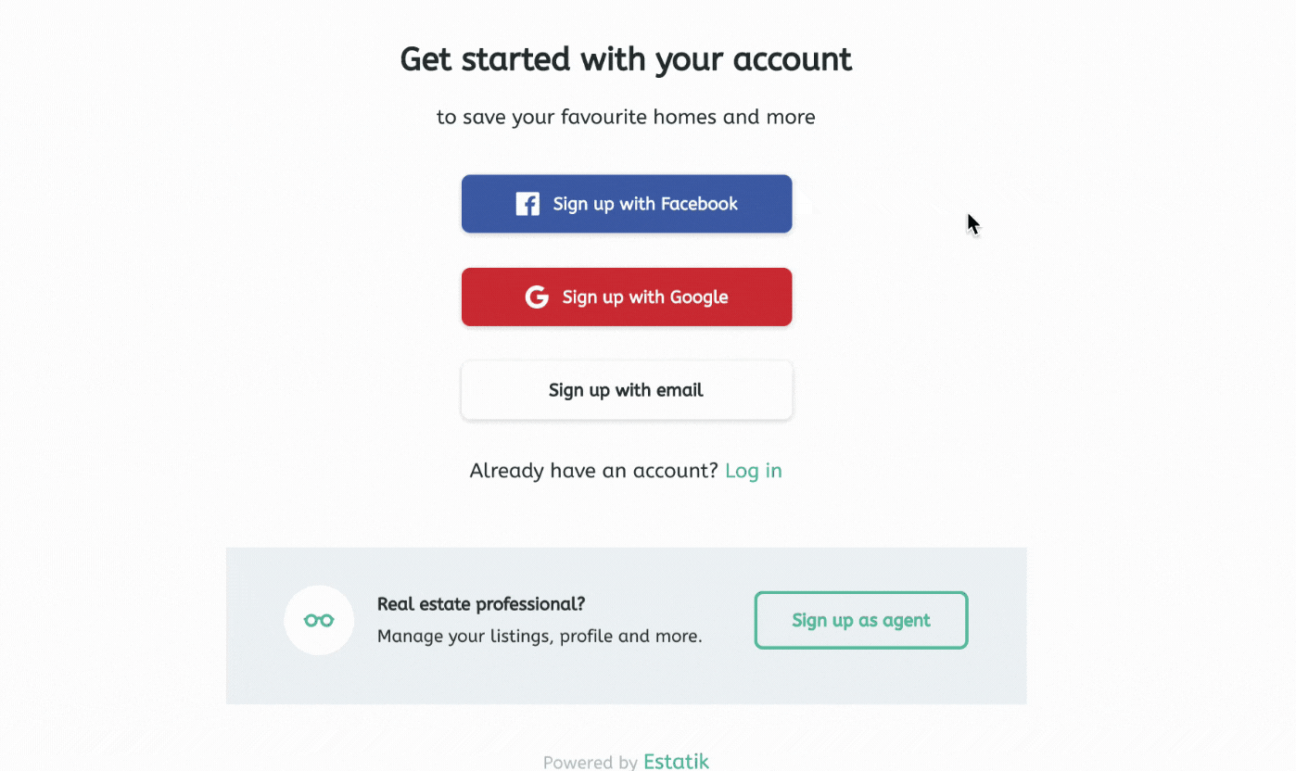Sign up with Google

click(627, 297)
